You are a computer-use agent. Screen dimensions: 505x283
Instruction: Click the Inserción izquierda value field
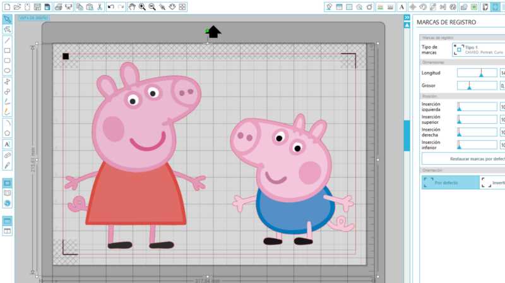tap(502, 107)
